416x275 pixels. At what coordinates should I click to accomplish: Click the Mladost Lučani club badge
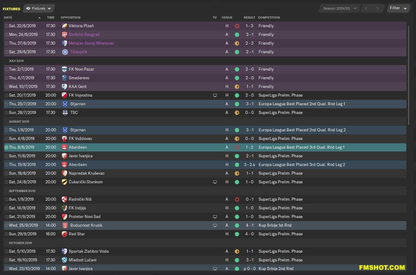64,260
